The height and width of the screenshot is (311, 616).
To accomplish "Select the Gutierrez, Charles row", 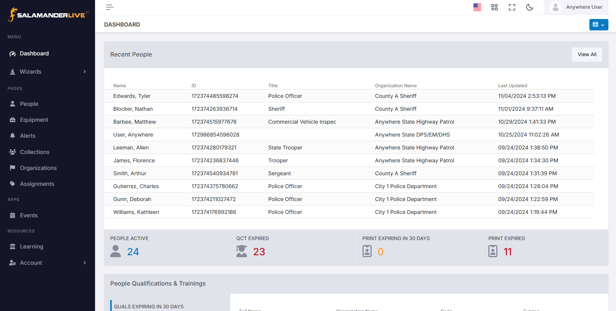I will coord(349,186).
